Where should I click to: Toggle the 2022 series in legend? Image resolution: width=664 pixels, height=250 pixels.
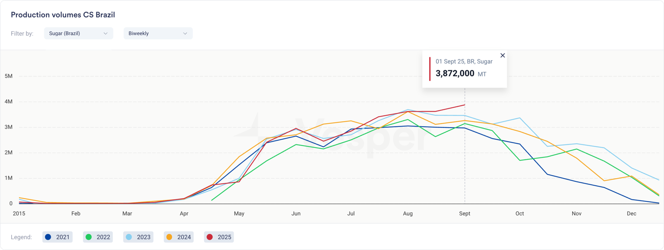click(x=98, y=237)
